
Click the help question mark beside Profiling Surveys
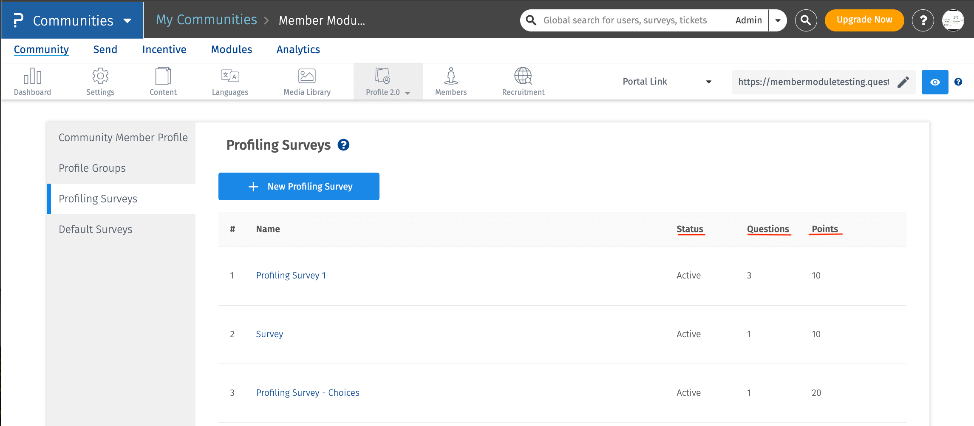343,145
